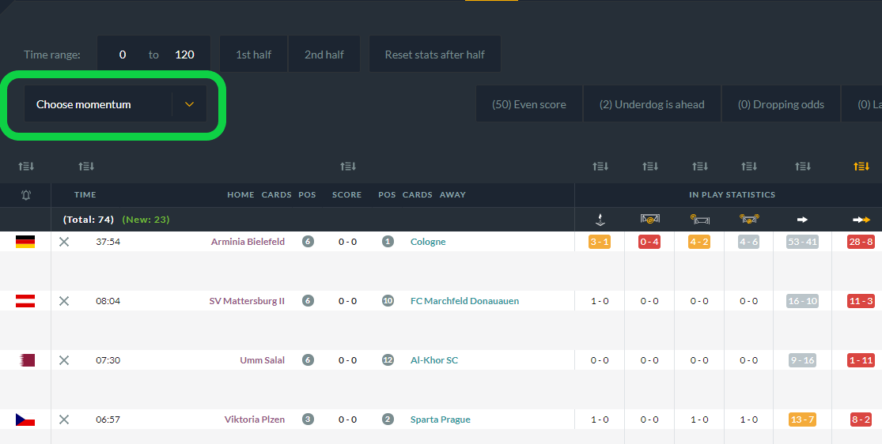Open the Sparta Prague team link
The width and height of the screenshot is (882, 444).
(441, 420)
